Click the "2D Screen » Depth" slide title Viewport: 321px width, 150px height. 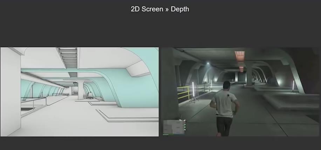point(160,9)
